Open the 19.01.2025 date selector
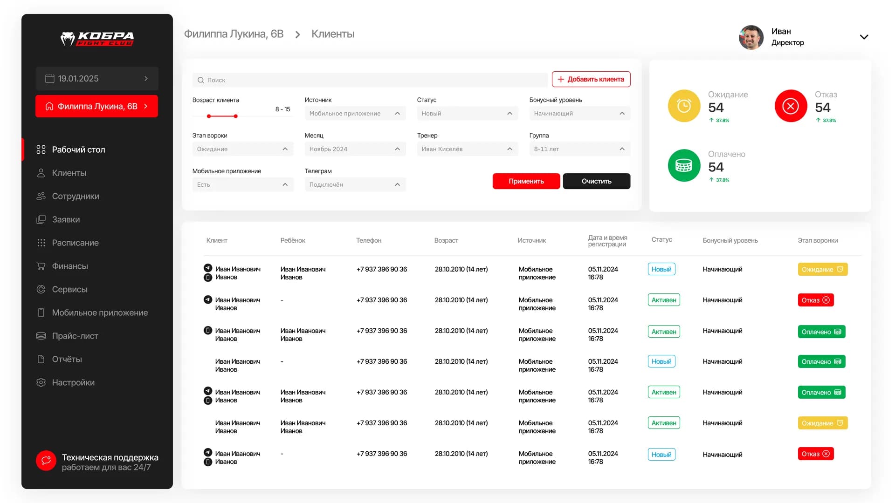 point(97,79)
